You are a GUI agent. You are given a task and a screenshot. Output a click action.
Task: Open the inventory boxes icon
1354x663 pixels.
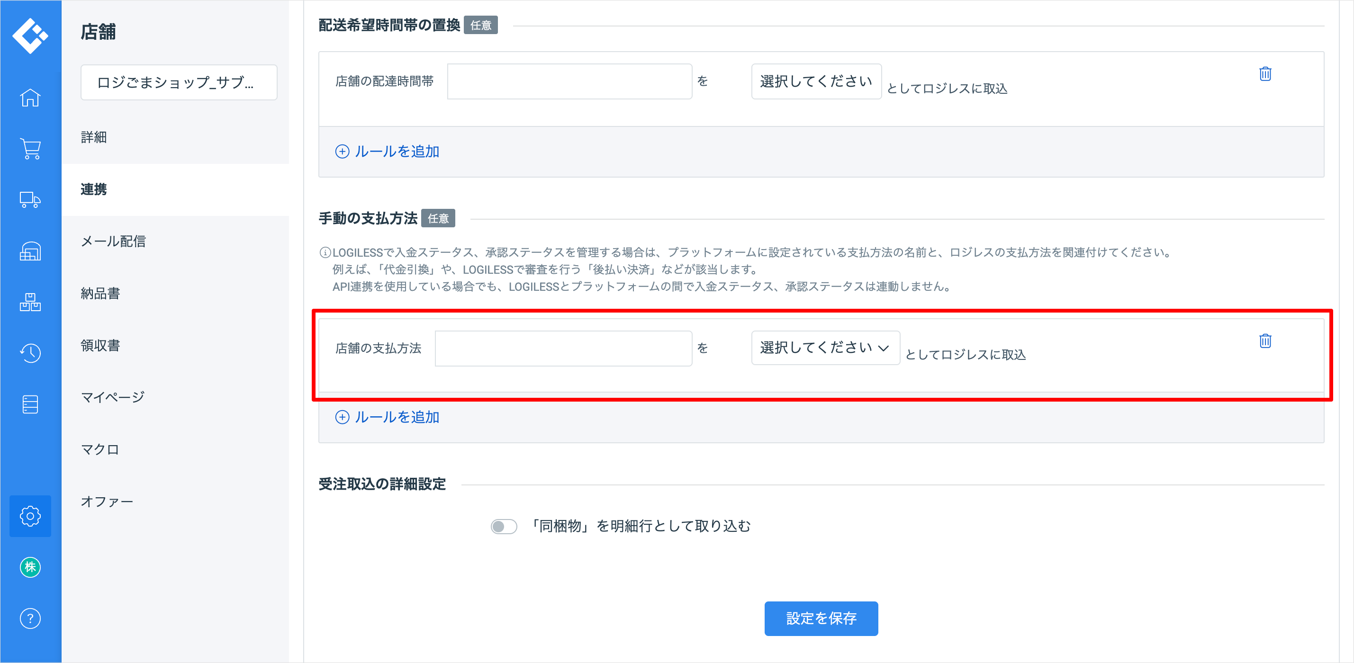pyautogui.click(x=30, y=302)
